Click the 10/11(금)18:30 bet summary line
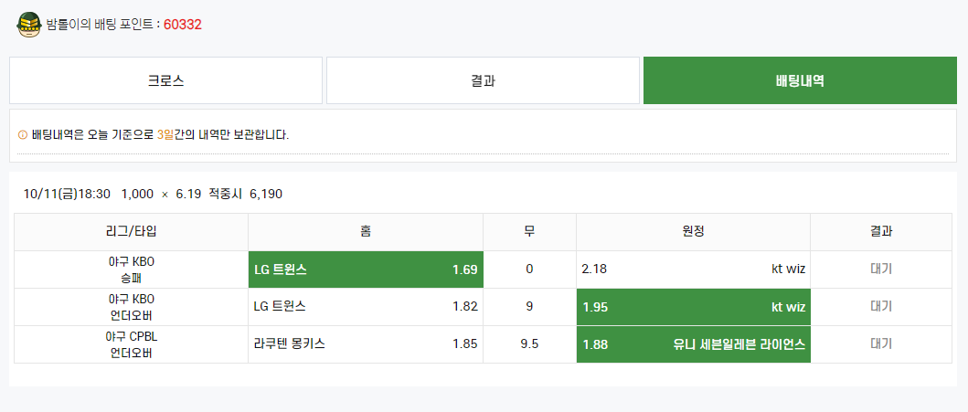This screenshot has width=968, height=412. tap(153, 195)
